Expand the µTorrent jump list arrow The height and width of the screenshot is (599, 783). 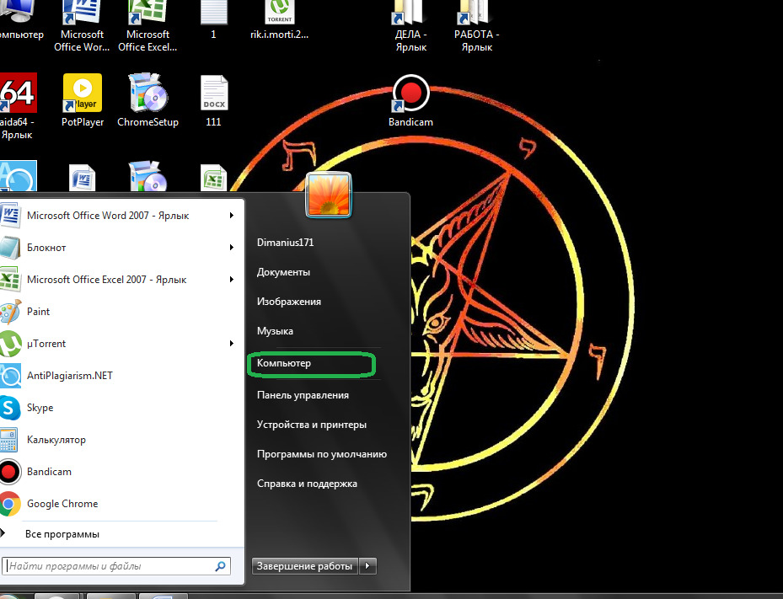[231, 344]
